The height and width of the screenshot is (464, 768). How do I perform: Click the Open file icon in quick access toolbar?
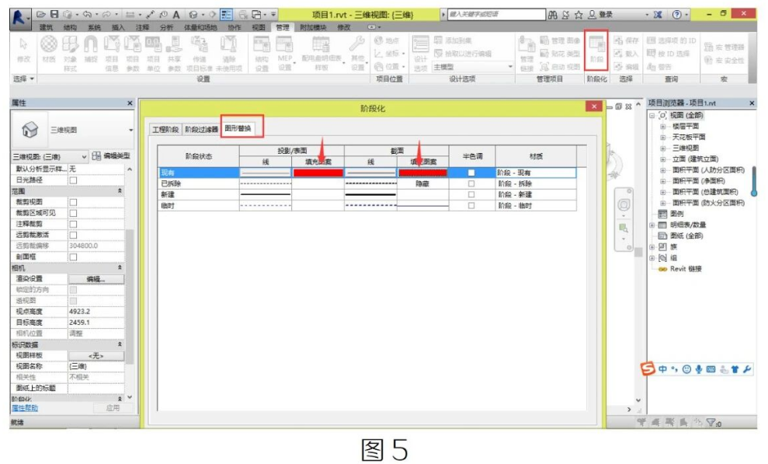click(41, 15)
